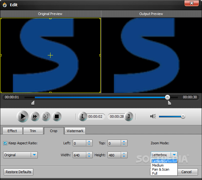Click Restore Defaults button

click(19, 172)
